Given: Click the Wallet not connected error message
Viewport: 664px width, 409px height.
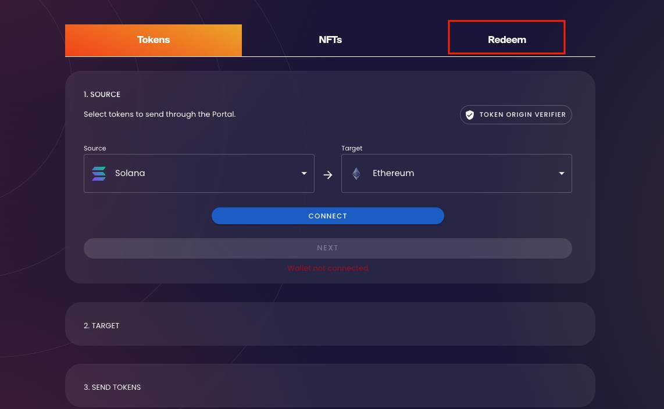Looking at the screenshot, I should [x=328, y=268].
